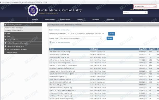Click the search magnifier icon
Viewport: 159px width, 100px height.
click(x=146, y=12)
